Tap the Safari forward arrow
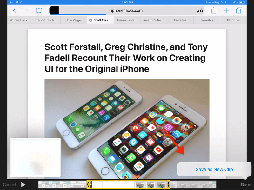This screenshot has height=190, width=254. coord(26,11)
